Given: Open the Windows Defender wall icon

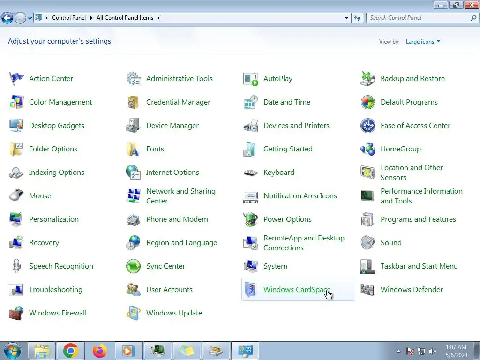Looking at the screenshot, I should click(x=367, y=290).
